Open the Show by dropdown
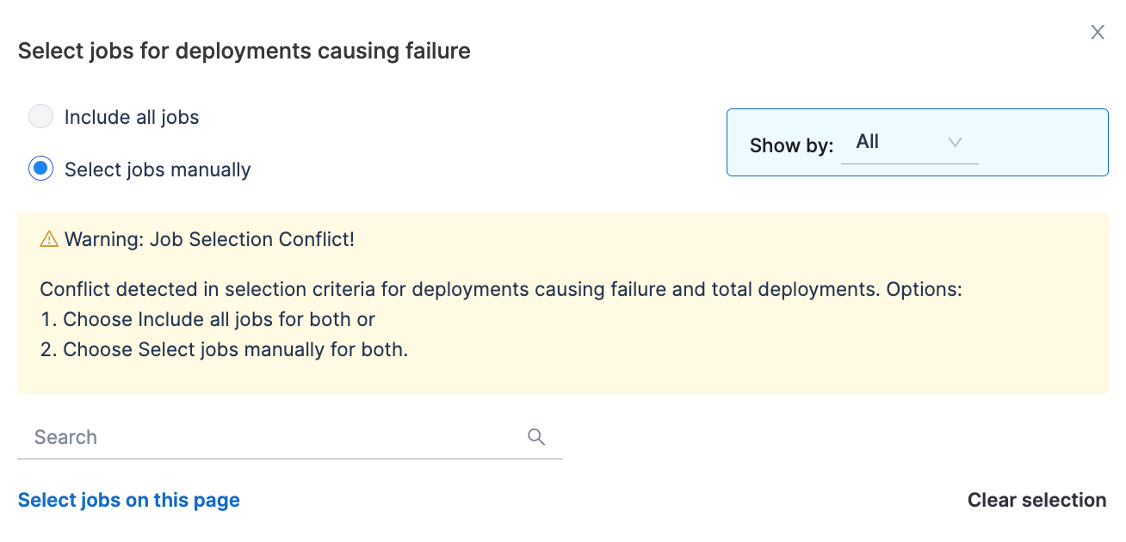This screenshot has width=1126, height=542. click(x=909, y=143)
